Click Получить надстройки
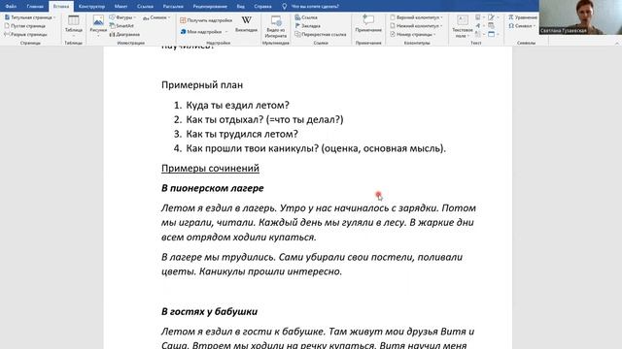Viewport: 622px width, 349px height. point(206,20)
